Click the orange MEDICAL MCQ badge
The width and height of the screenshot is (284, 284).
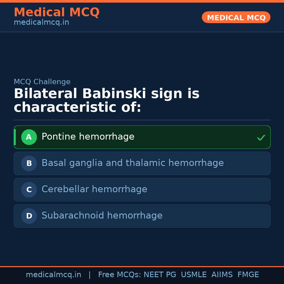click(236, 17)
